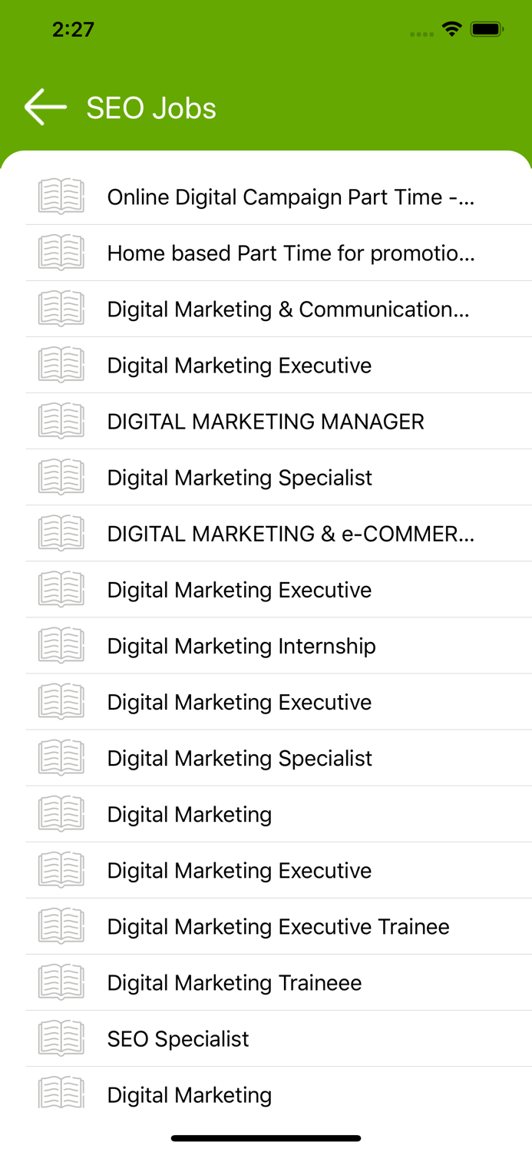The image size is (532, 1152).
Task: Click book icon for DIGITAL MARKETING & e-COMMER
Action: tap(61, 533)
